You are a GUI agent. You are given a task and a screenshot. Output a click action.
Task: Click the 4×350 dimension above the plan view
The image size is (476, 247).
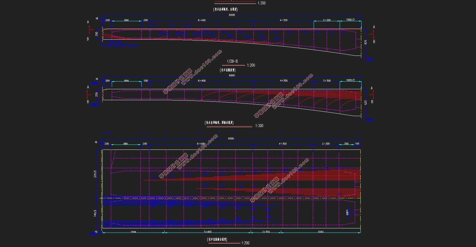pyautogui.click(x=283, y=144)
